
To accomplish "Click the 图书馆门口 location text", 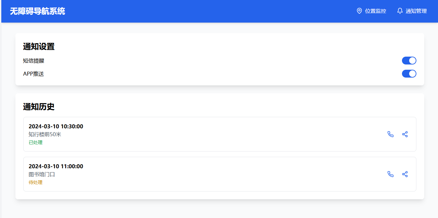I will point(42,174).
